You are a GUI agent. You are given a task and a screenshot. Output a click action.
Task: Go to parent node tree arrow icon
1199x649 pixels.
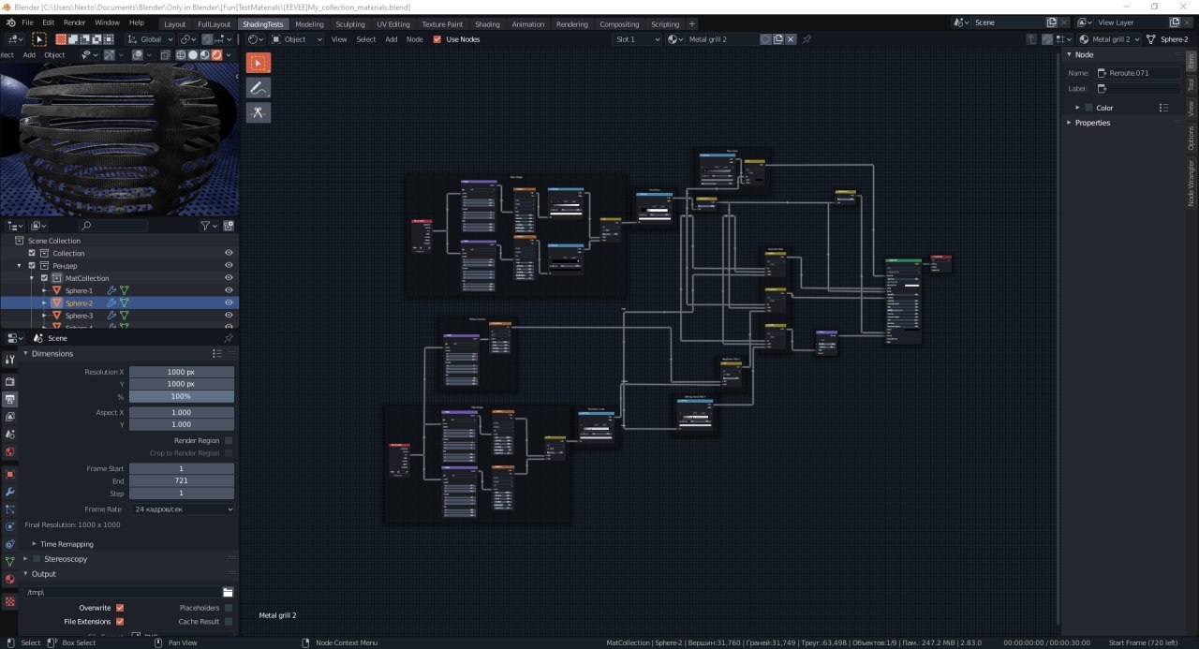pos(1031,39)
